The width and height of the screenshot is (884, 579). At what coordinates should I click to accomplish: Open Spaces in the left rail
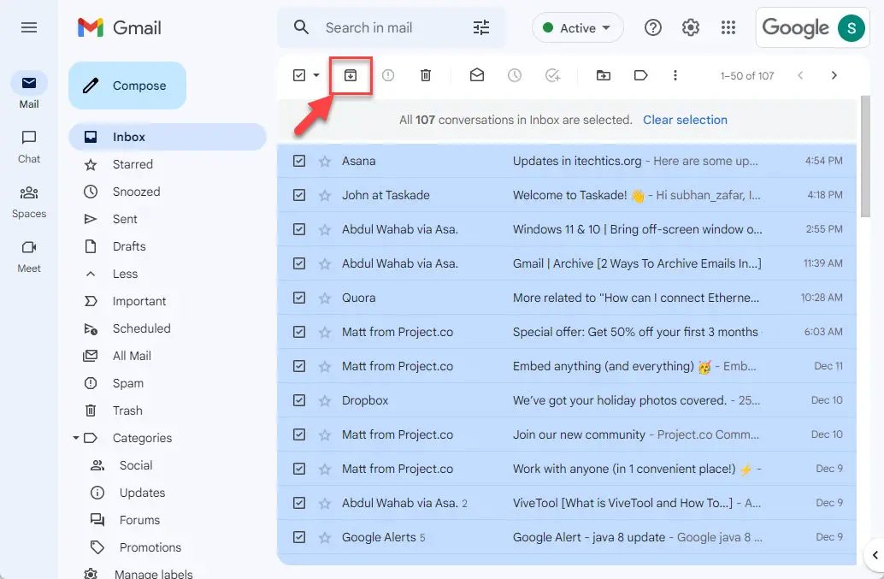(29, 201)
